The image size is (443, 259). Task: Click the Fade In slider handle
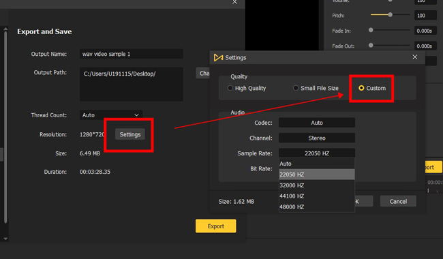(x=371, y=30)
